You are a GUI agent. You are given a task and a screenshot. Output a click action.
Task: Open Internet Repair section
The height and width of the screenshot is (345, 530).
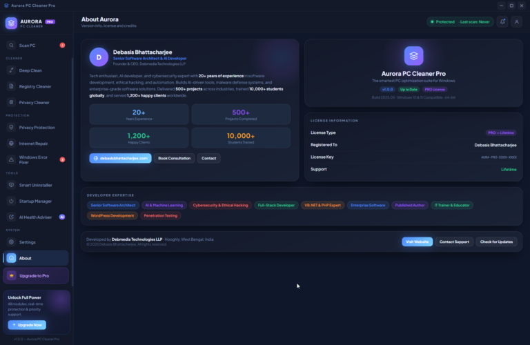click(36, 144)
